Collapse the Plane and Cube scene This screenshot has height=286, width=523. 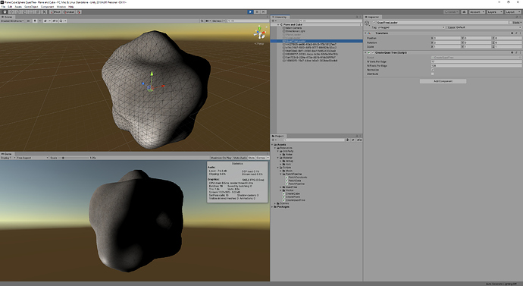[278, 25]
